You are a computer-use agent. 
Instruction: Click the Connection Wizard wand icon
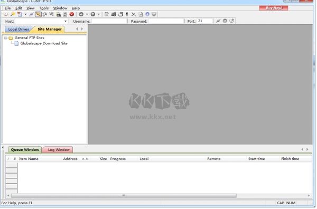13,14
